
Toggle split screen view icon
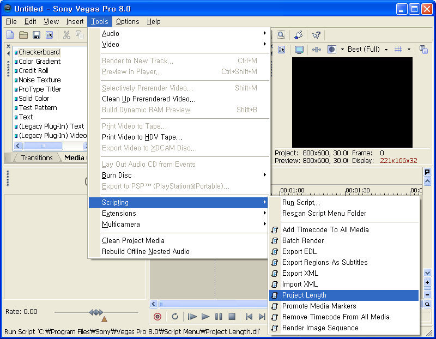click(332, 50)
